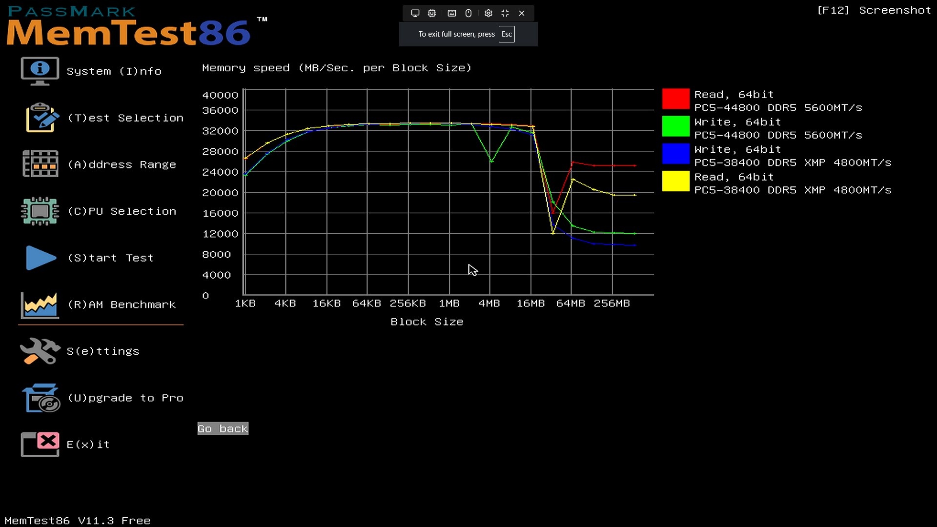Click the display monitor icon in top toolbar
The height and width of the screenshot is (527, 937).
(415, 13)
